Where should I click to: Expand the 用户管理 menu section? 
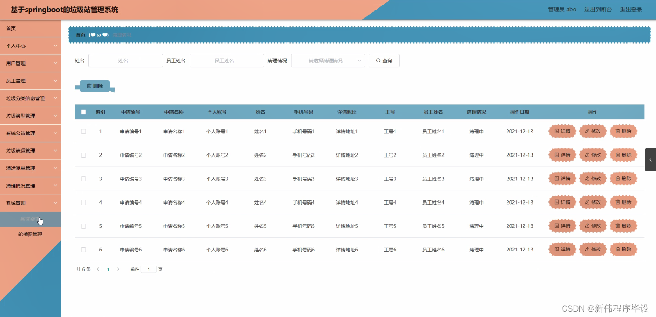tap(31, 63)
